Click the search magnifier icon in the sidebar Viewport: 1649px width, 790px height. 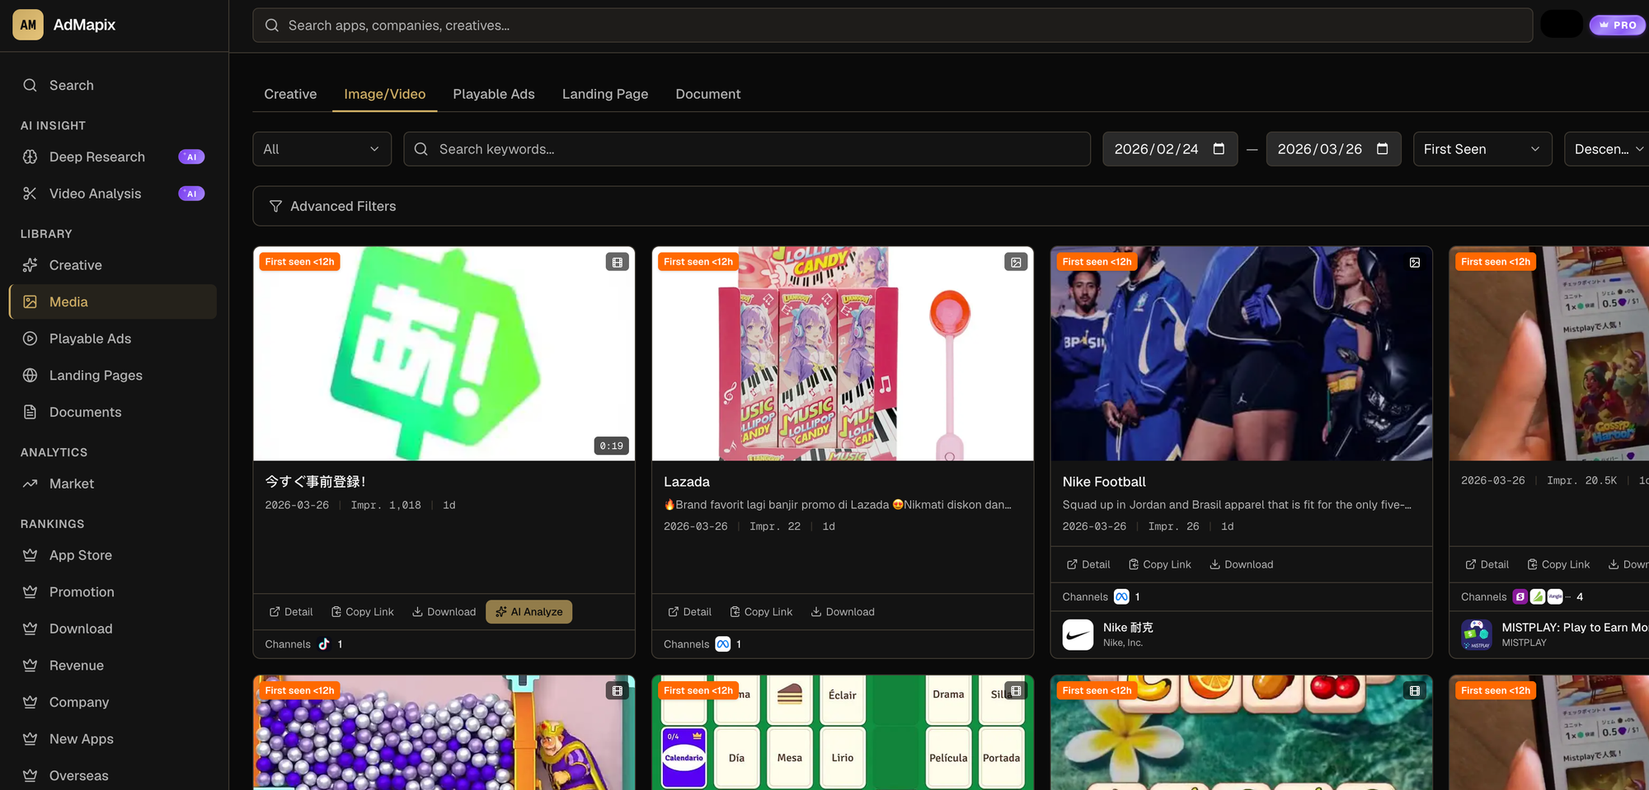[x=30, y=85]
